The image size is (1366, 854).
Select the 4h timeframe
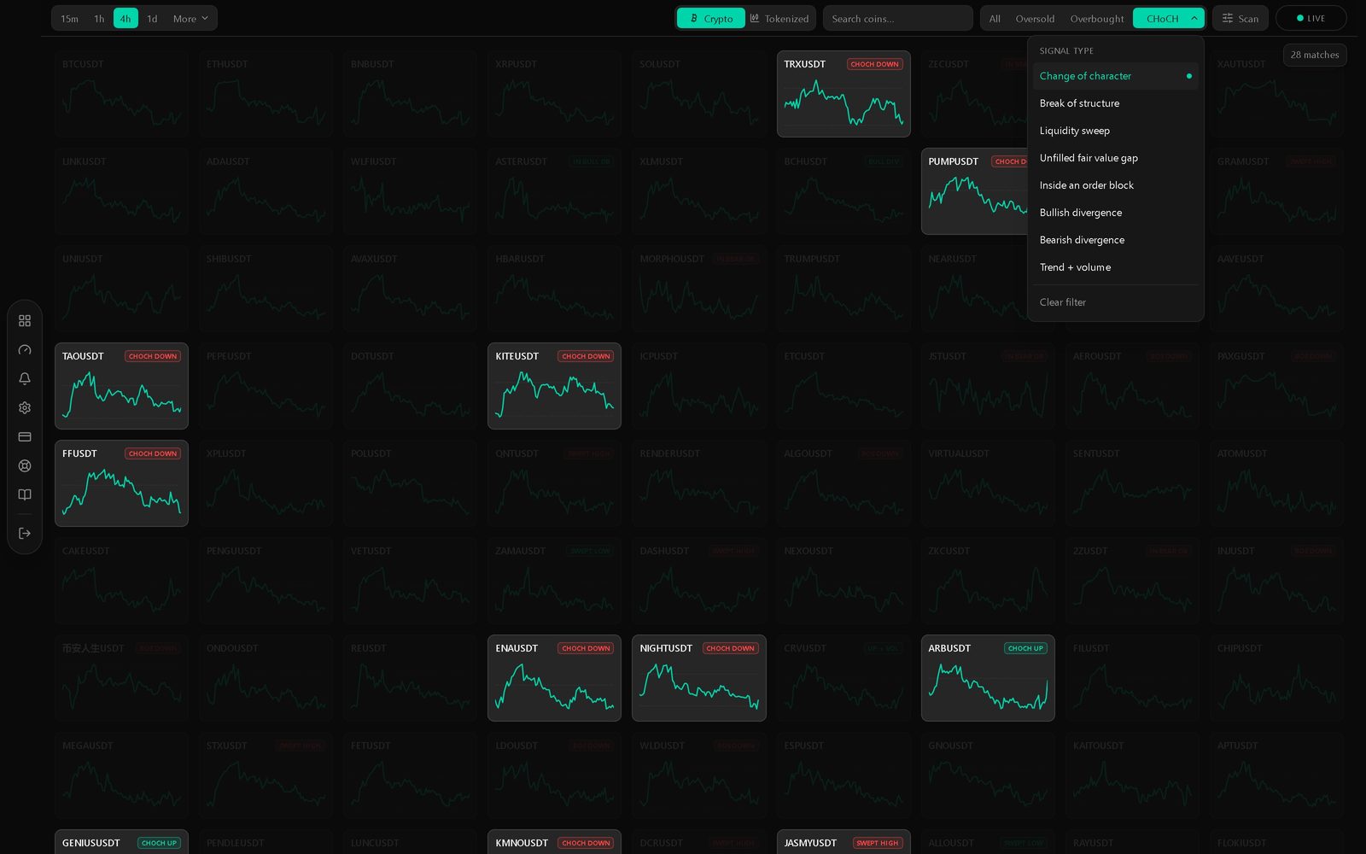[x=126, y=18]
